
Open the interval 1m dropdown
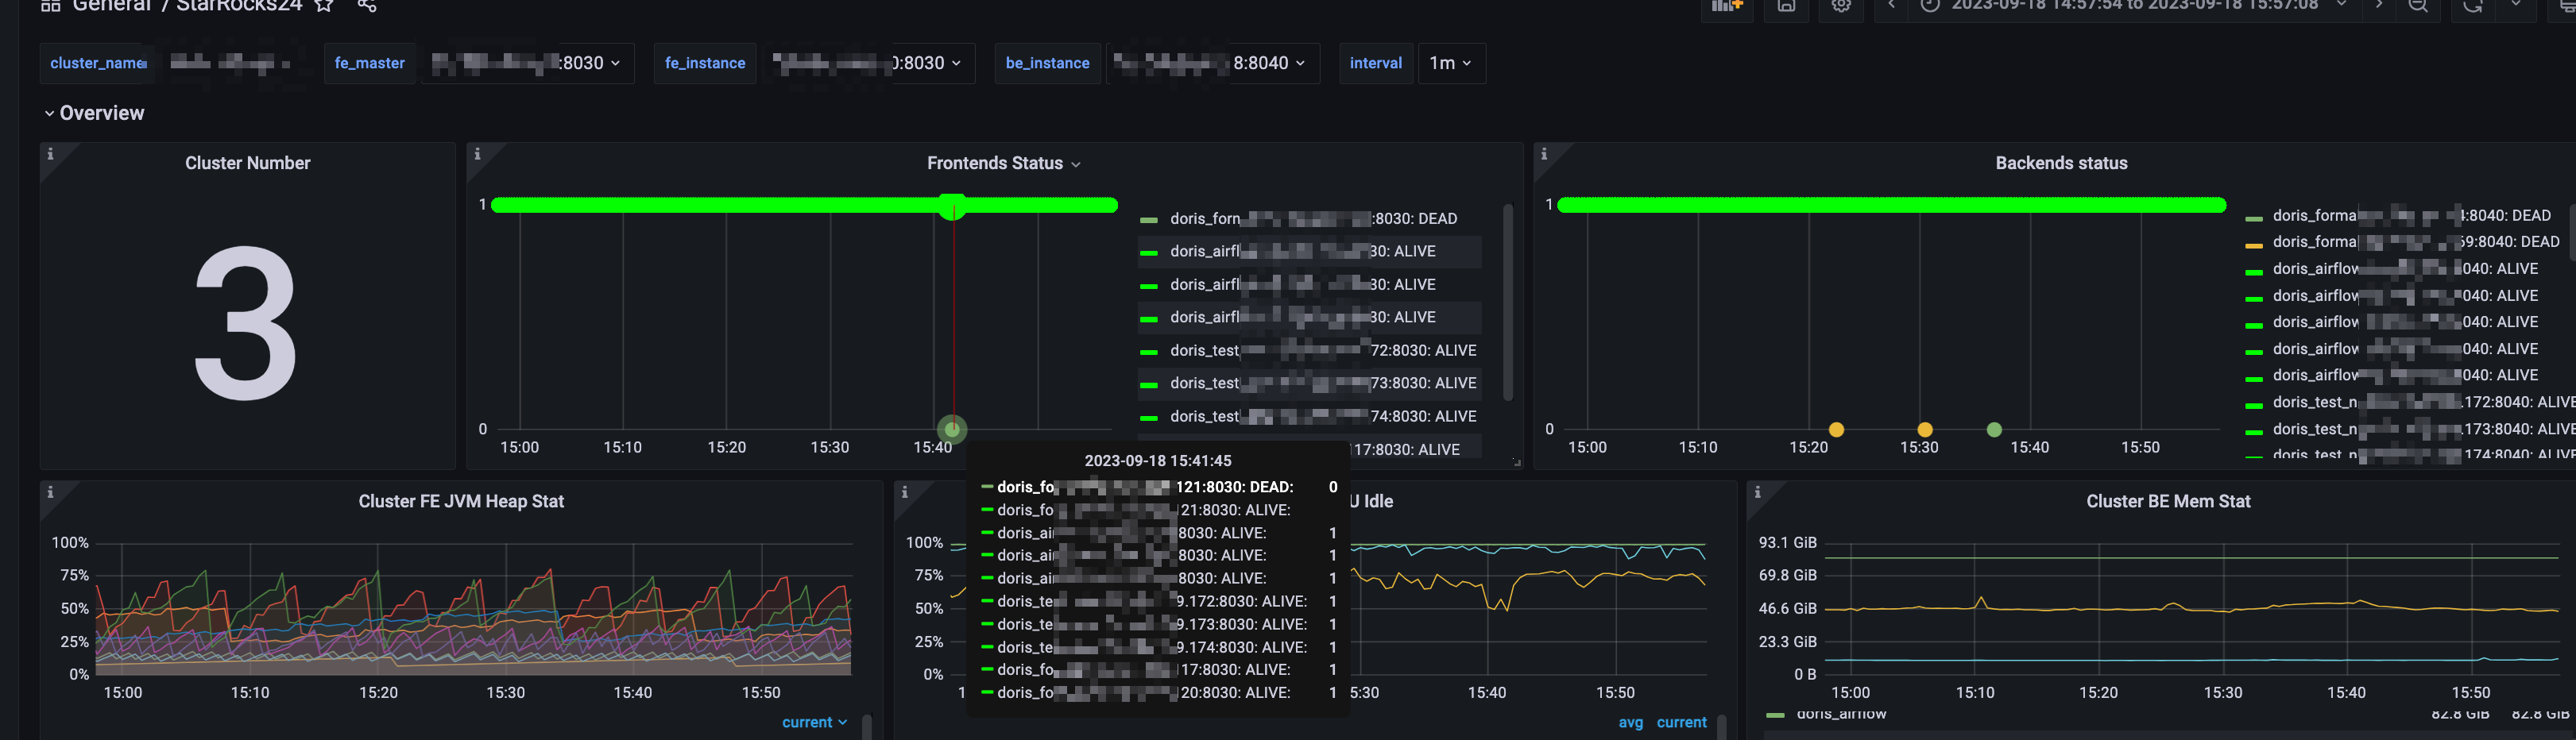[1451, 63]
